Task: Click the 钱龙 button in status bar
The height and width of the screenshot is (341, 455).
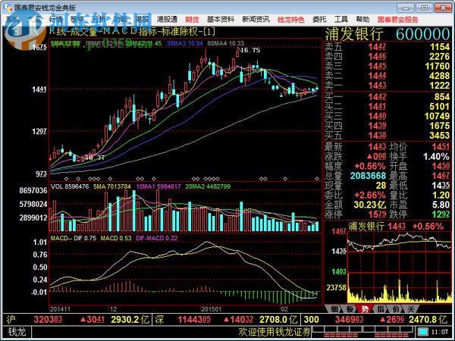Action: click(17, 331)
